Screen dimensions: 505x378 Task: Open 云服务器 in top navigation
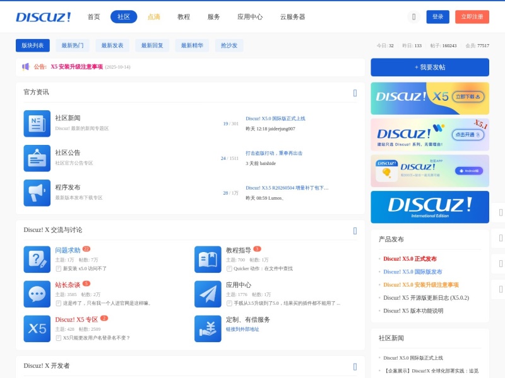[x=292, y=17]
